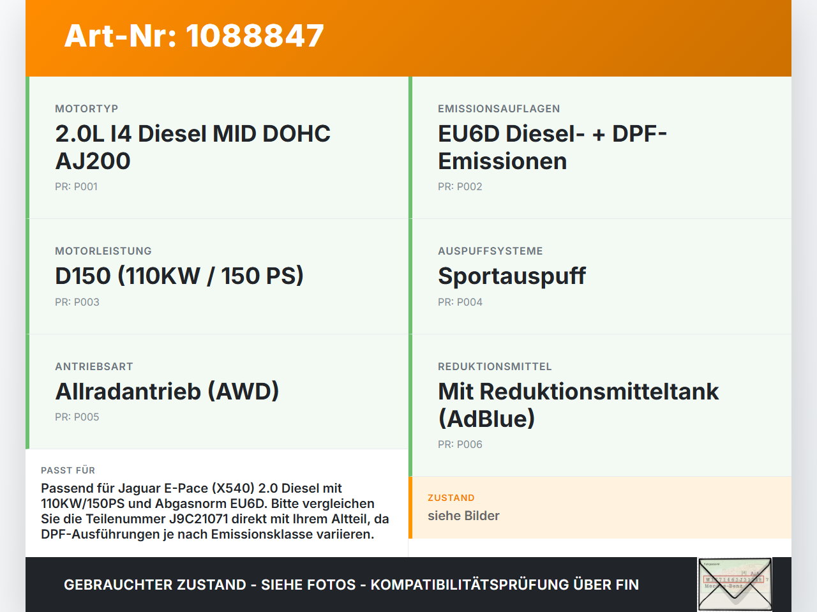Click the Emissionsauflagen label
This screenshot has height=612, width=817.
pos(499,108)
